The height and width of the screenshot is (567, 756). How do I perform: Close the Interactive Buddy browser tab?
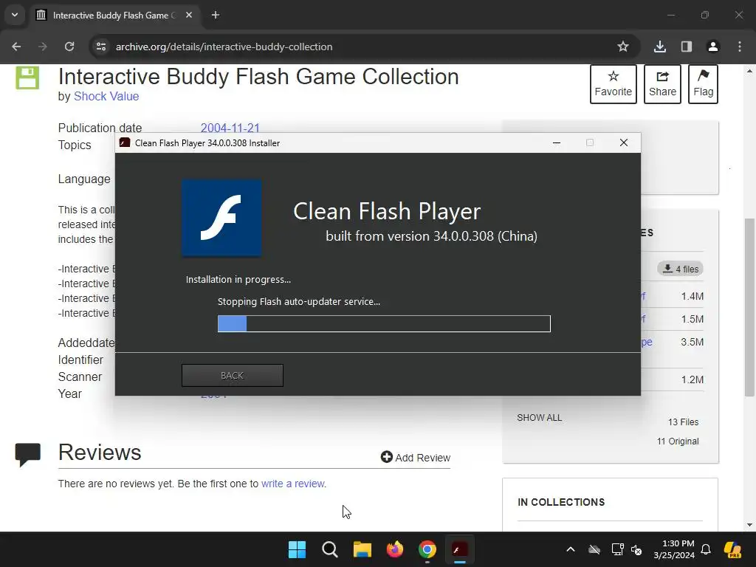click(x=189, y=15)
